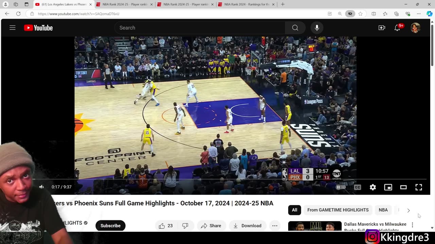This screenshot has height=244, width=435.
Task: Go back in browser history
Action: coord(7,14)
